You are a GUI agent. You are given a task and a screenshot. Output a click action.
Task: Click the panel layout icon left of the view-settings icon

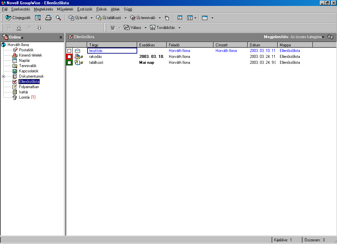click(180, 18)
